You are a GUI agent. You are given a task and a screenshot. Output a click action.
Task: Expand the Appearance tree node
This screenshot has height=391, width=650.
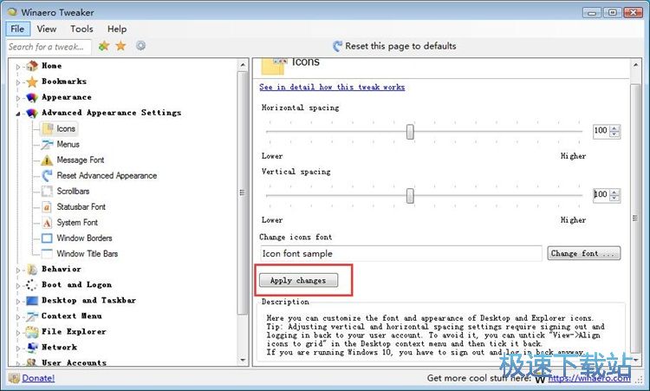pos(18,98)
